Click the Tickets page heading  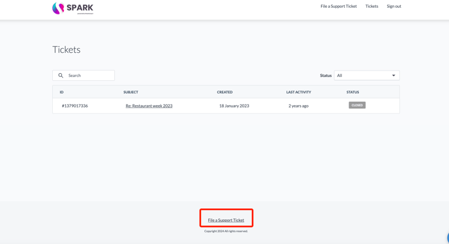(67, 50)
